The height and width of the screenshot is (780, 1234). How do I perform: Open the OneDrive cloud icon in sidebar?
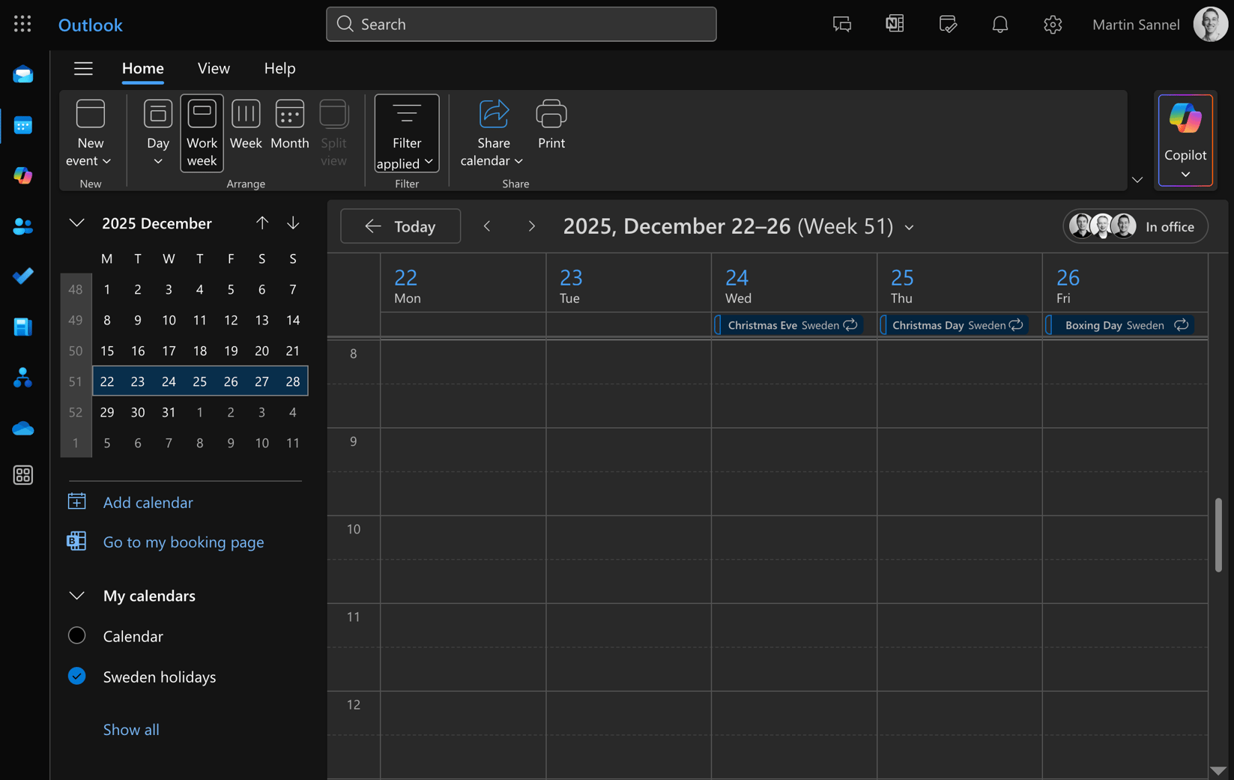point(23,429)
